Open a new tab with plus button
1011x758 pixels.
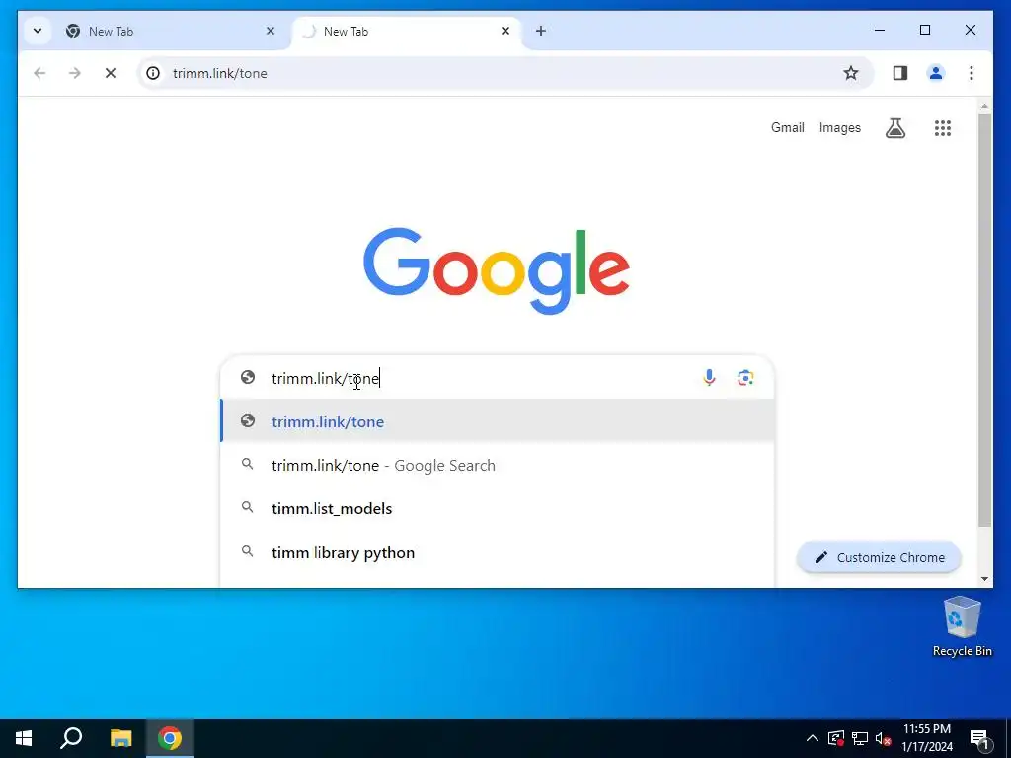(x=541, y=31)
